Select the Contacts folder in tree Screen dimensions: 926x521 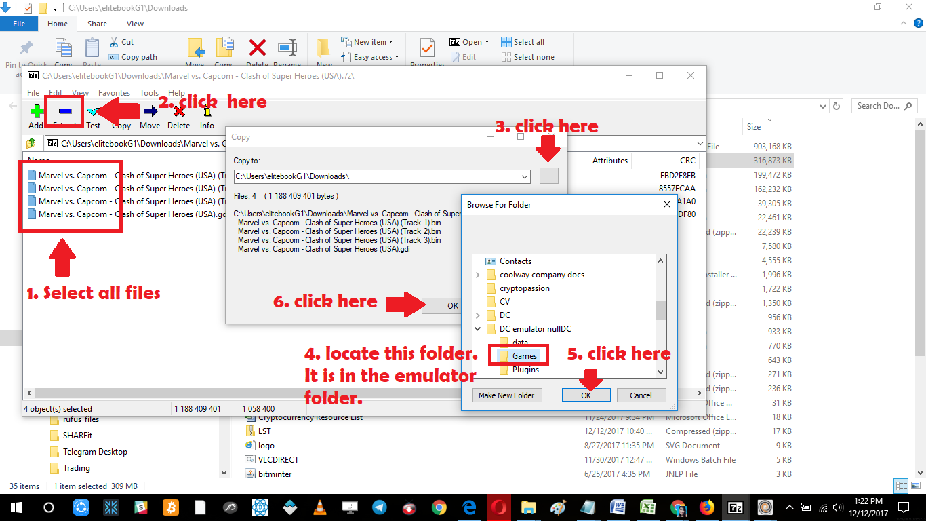coord(515,261)
